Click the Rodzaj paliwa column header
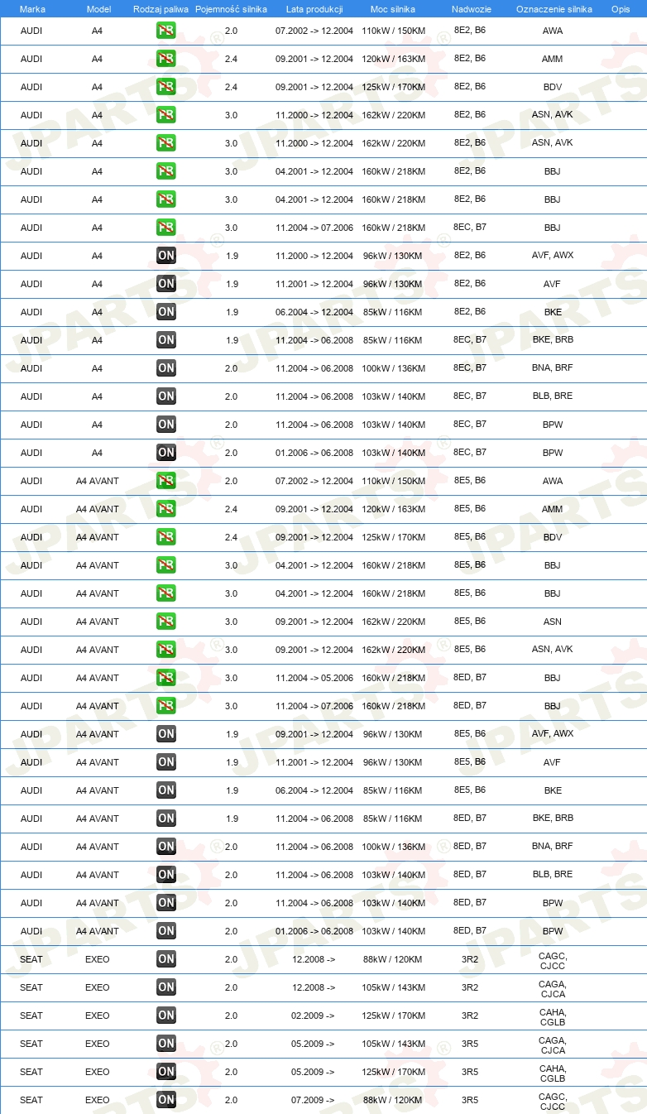The image size is (647, 1114). click(161, 9)
